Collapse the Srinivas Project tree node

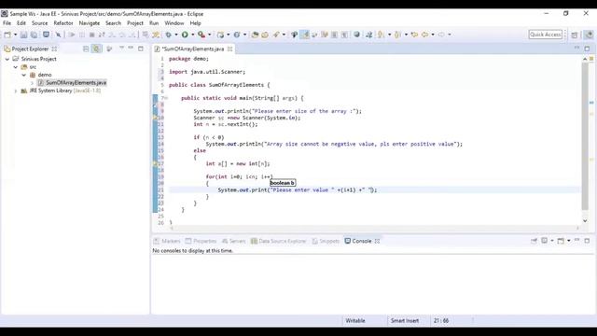(x=7, y=59)
